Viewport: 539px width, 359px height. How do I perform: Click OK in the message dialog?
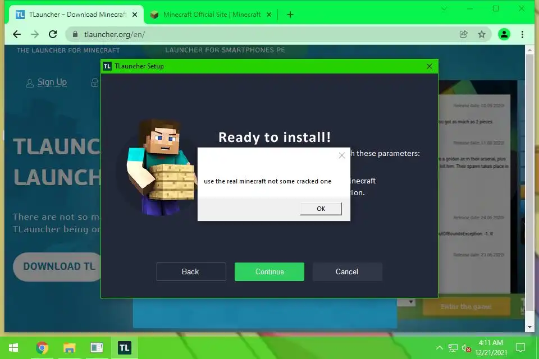[321, 209]
